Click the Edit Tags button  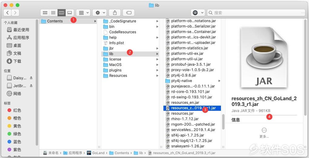tap(129, 13)
